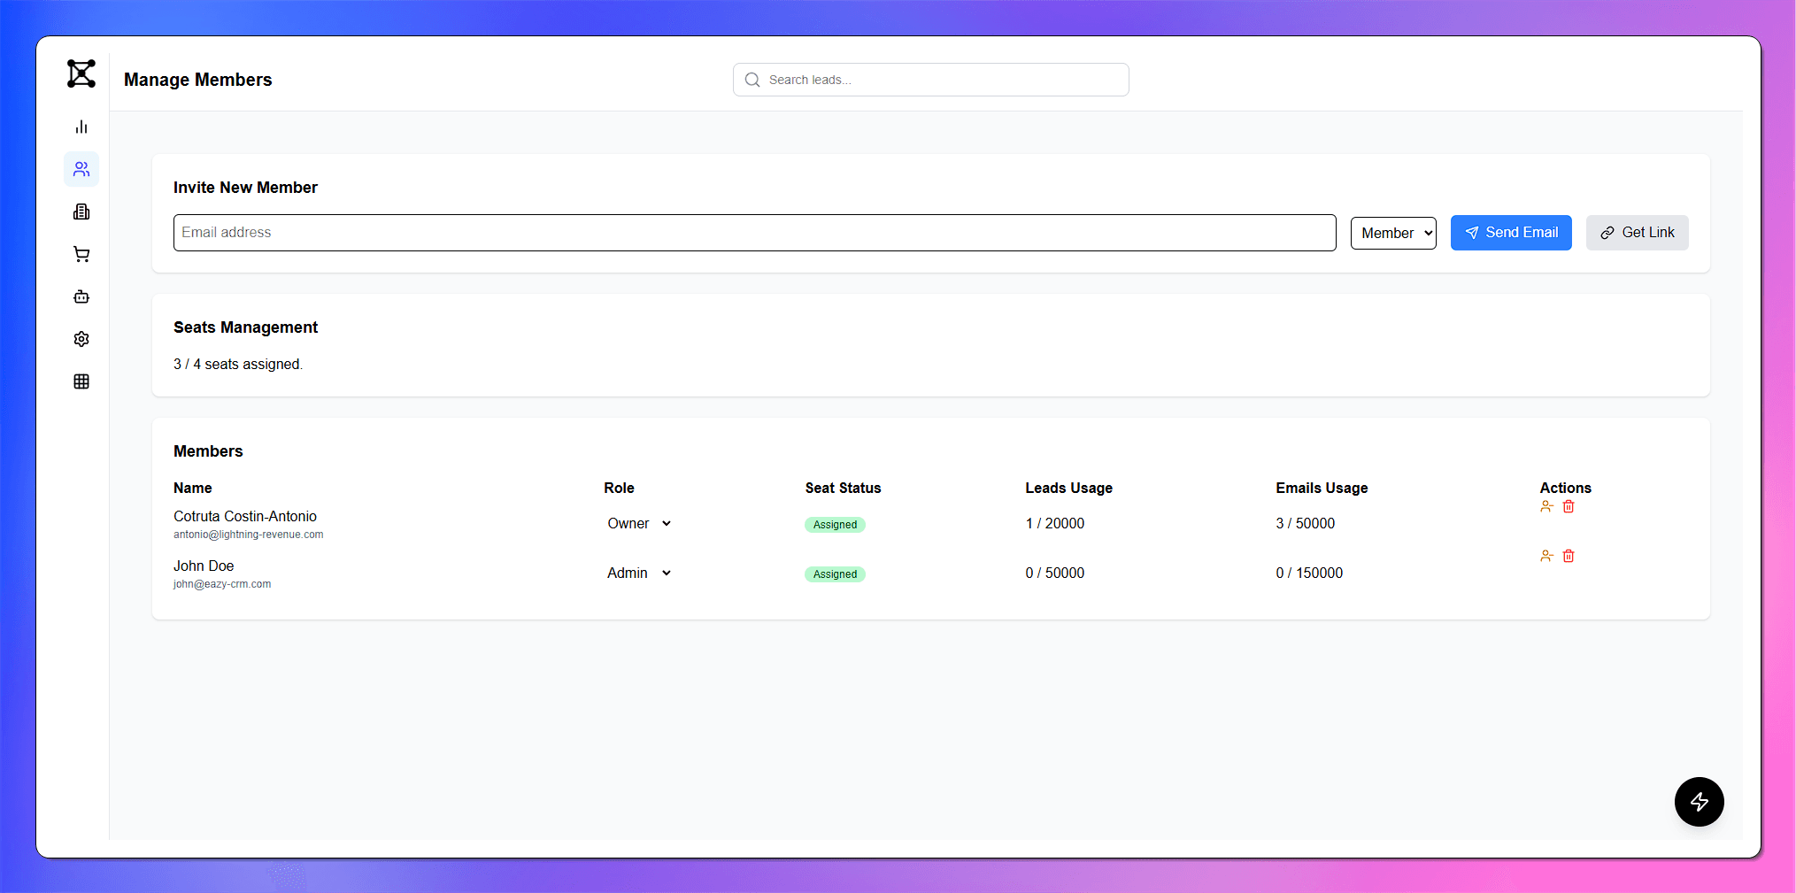Viewport: 1796px width, 893px height.
Task: Open the bot automation page
Action: click(81, 296)
